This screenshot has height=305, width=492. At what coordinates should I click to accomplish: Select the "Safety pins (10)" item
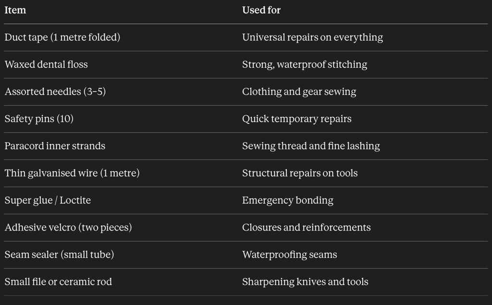[39, 119]
